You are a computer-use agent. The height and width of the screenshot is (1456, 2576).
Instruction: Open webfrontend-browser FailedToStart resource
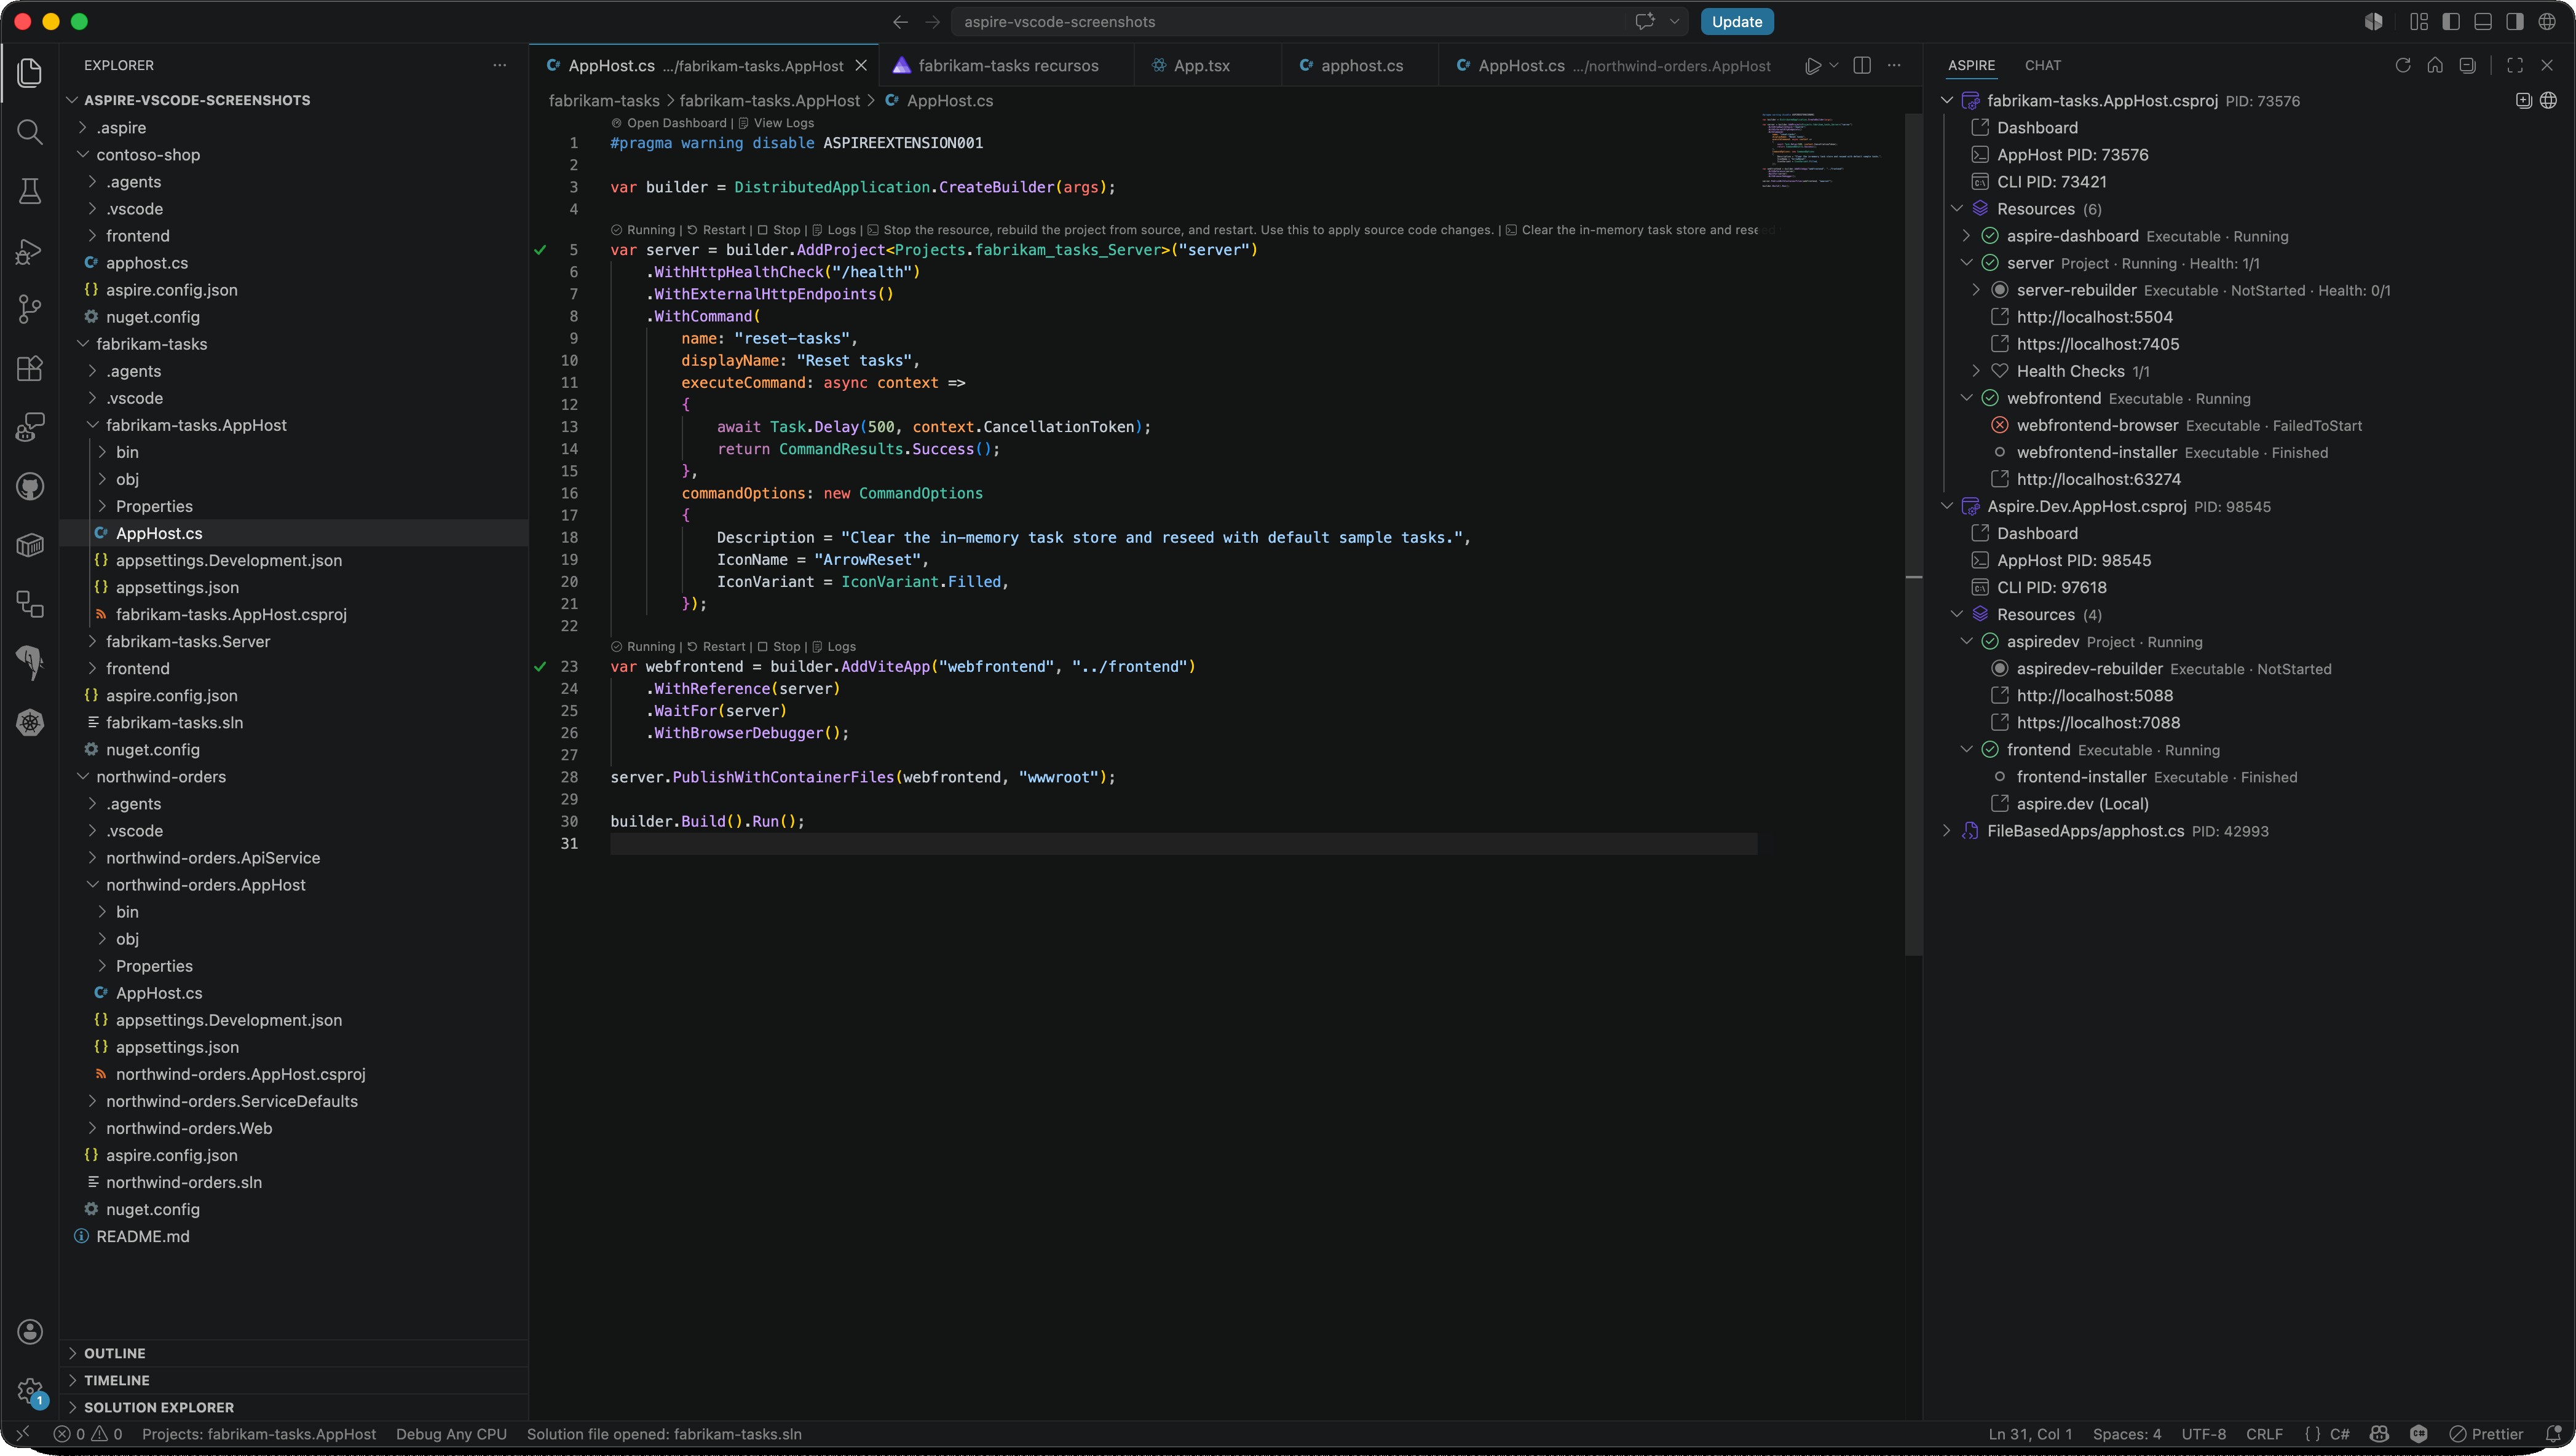[2189, 425]
